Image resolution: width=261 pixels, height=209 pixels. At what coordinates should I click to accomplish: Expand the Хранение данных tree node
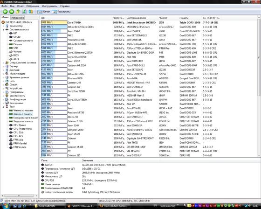click(3, 77)
